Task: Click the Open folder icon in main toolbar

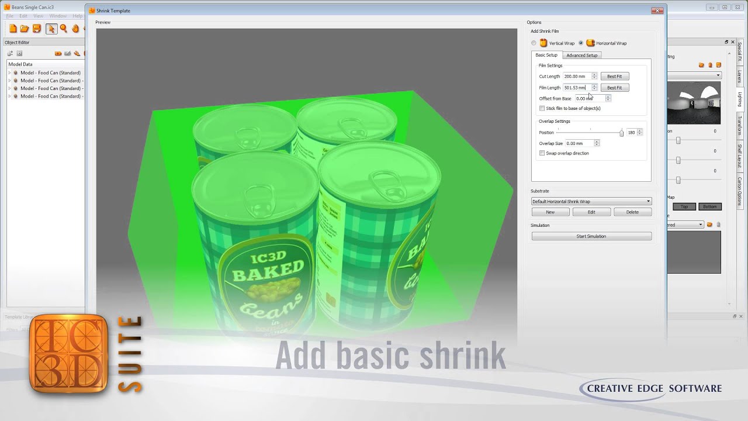Action: click(x=25, y=29)
